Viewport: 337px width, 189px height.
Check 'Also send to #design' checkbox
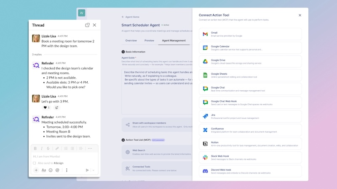coord(35,163)
